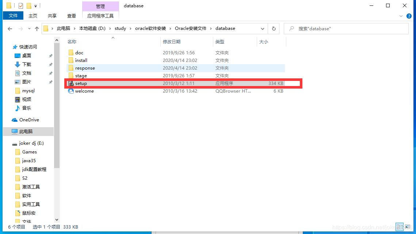
Task: Click navigation pane scroll up arrow
Action: [x=57, y=40]
